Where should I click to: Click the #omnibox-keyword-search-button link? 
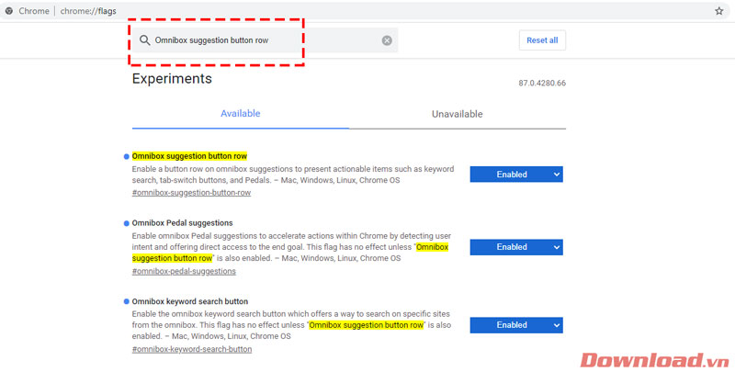191,350
